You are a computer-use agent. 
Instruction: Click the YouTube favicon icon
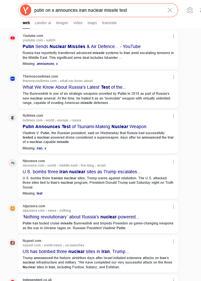pos(12,38)
